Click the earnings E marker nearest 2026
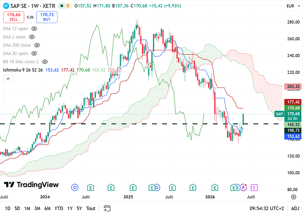This screenshot has height=214, width=303. [215, 187]
